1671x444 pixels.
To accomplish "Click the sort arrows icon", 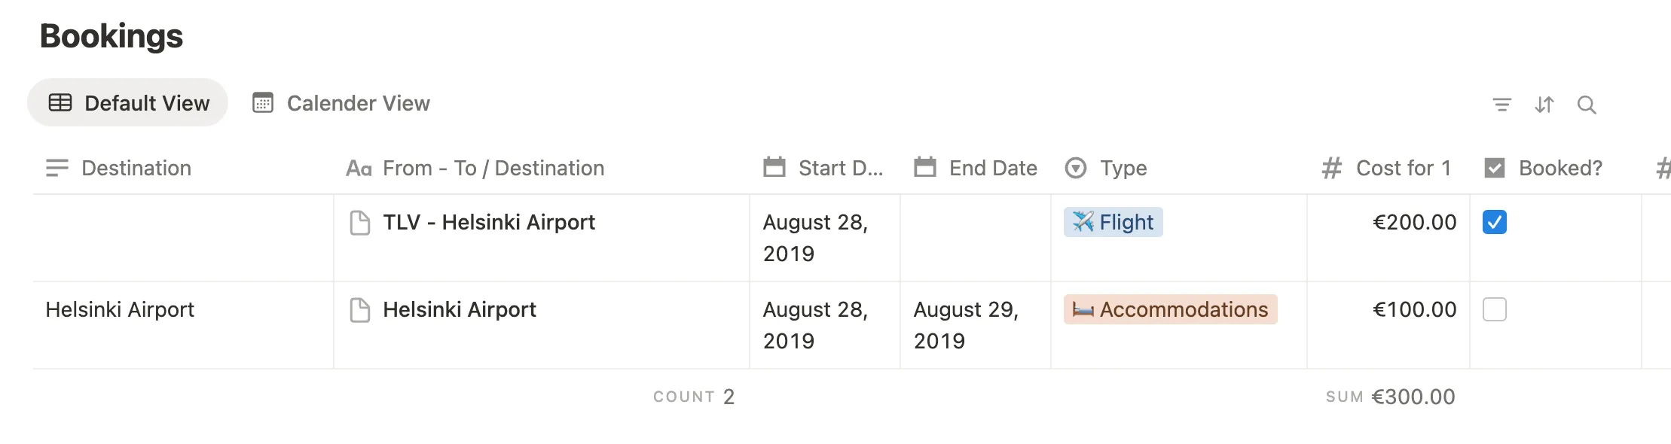I will click(x=1544, y=105).
